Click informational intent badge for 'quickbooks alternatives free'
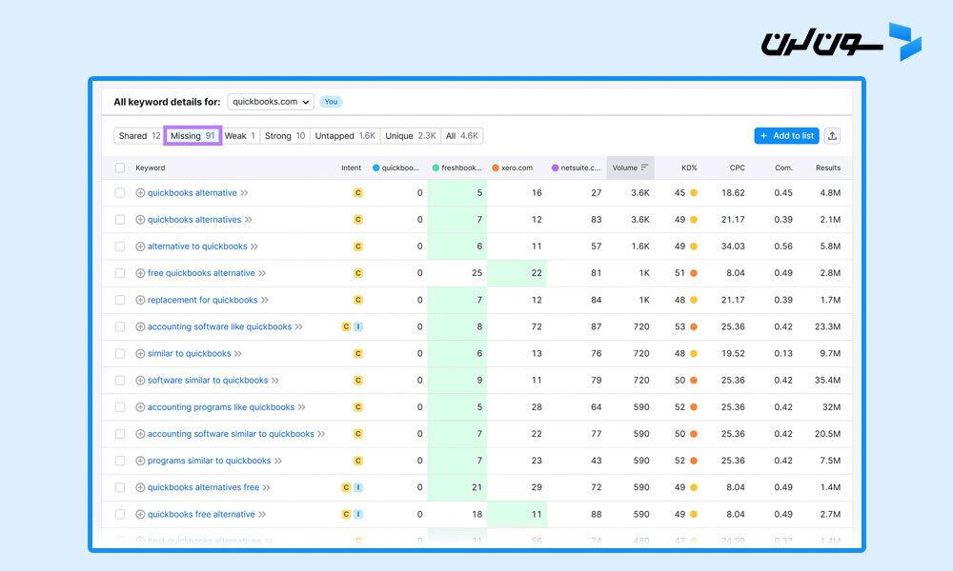This screenshot has height=571, width=953. tap(358, 487)
